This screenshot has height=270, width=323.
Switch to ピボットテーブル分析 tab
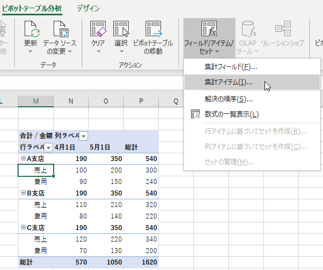tap(32, 8)
